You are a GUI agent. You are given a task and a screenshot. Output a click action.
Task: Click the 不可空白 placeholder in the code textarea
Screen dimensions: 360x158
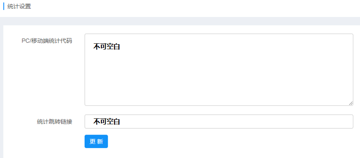pyautogui.click(x=106, y=47)
